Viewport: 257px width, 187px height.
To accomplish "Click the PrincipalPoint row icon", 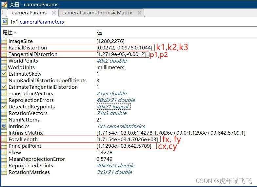I will 4,146.
